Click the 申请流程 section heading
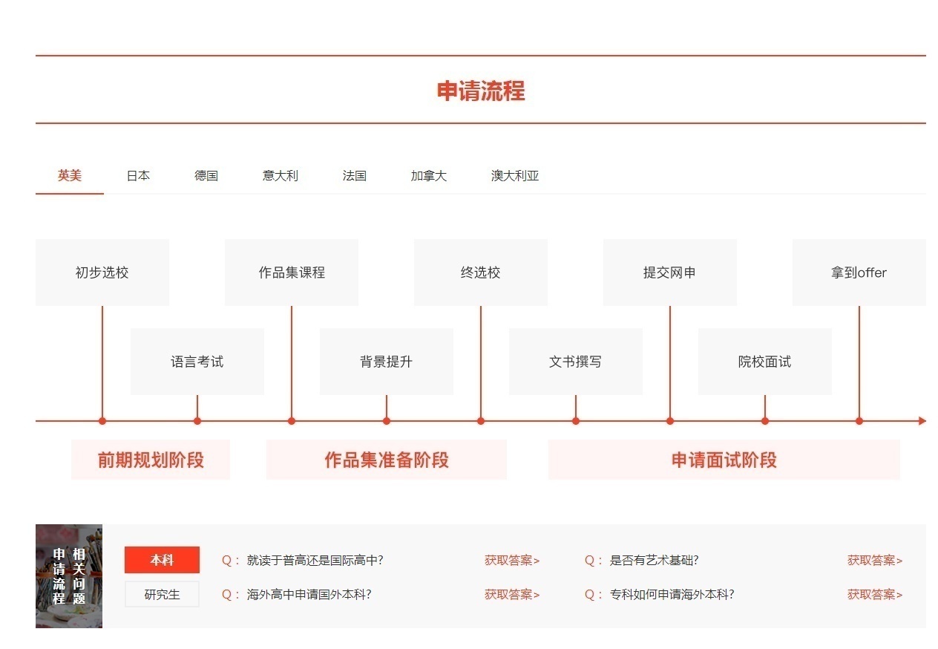 (481, 91)
